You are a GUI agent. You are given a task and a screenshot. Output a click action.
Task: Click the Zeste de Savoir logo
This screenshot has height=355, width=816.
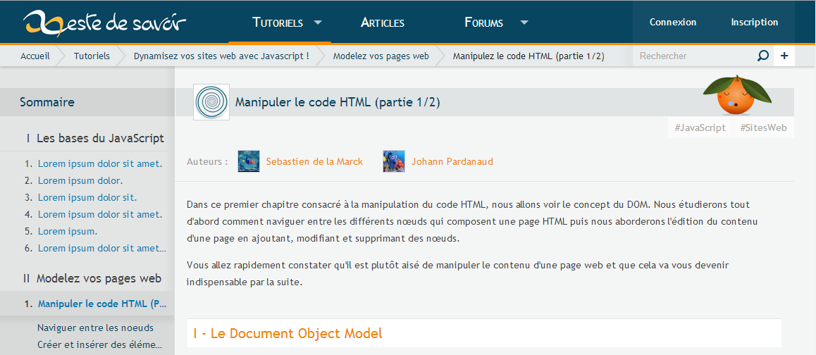(x=104, y=23)
